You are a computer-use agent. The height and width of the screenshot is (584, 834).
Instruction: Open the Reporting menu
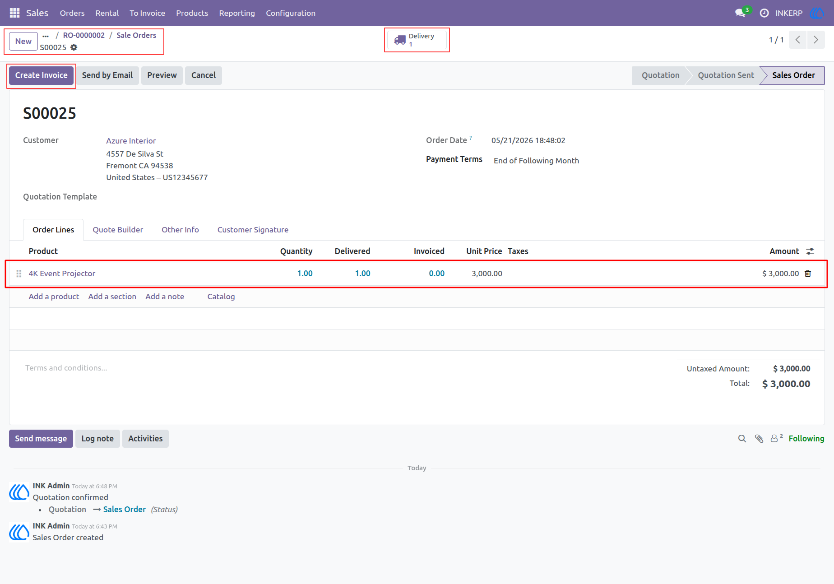tap(237, 13)
